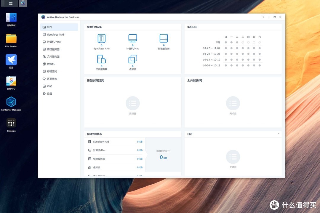Expand the 日志 panel with arrow icon
Viewport: 320px width, 213px height.
[278, 134]
